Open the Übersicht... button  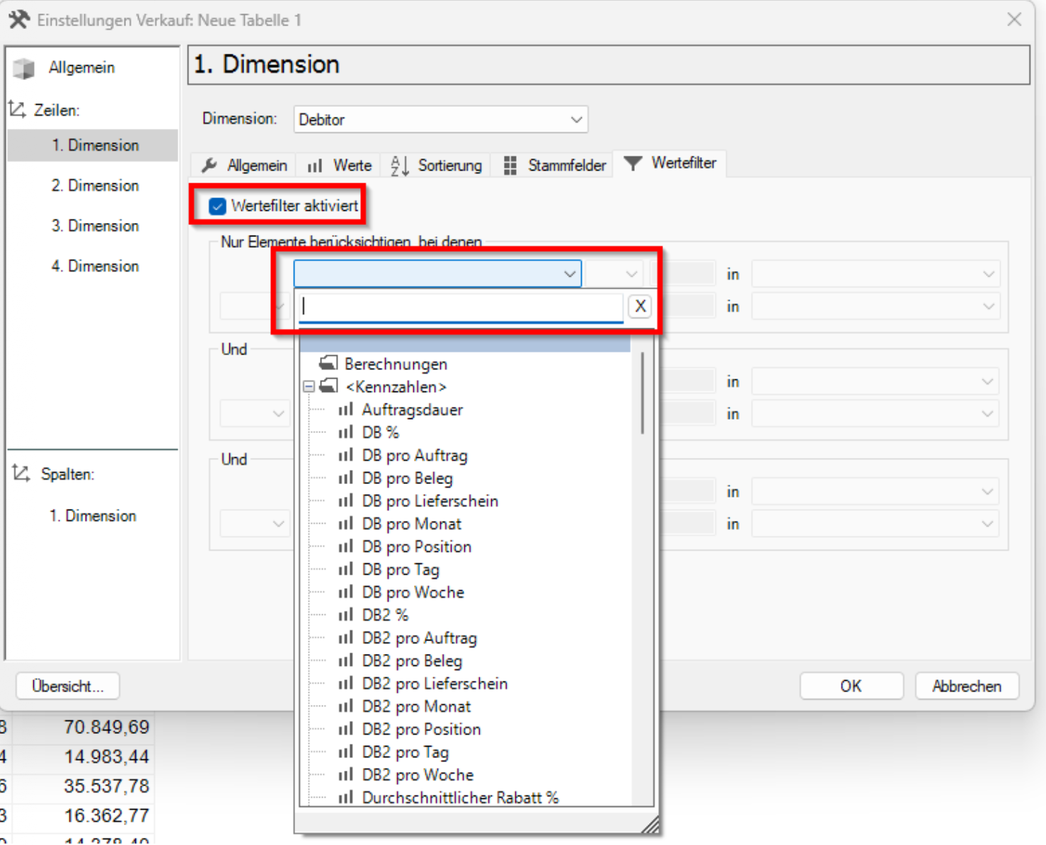67,686
